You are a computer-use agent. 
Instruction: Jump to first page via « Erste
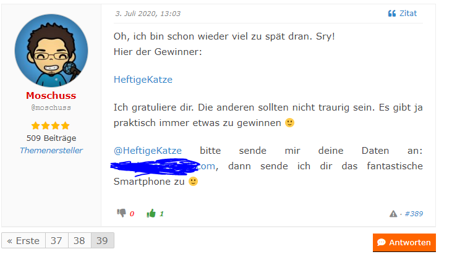click(x=23, y=240)
